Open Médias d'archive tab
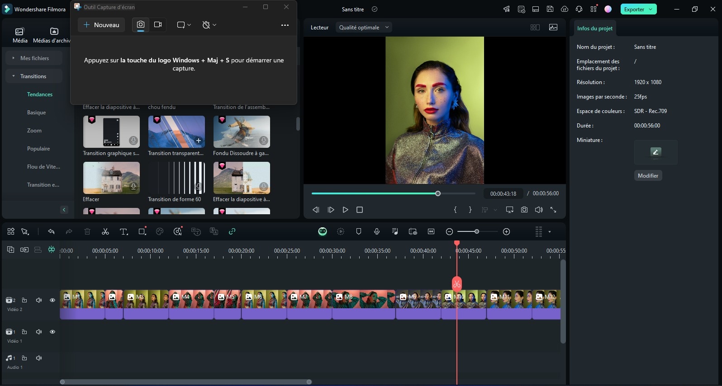 52,35
